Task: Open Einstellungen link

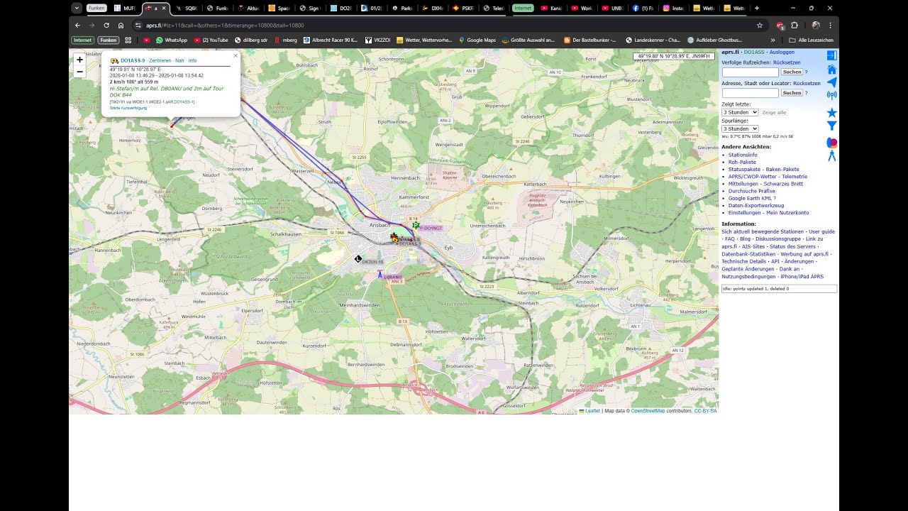Action: 745,213
